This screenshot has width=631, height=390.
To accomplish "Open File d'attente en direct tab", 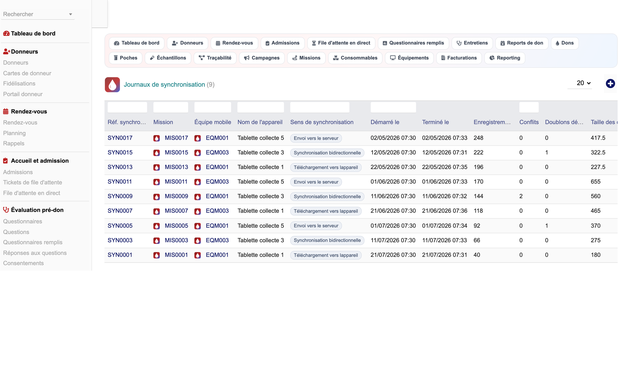I will pos(341,43).
